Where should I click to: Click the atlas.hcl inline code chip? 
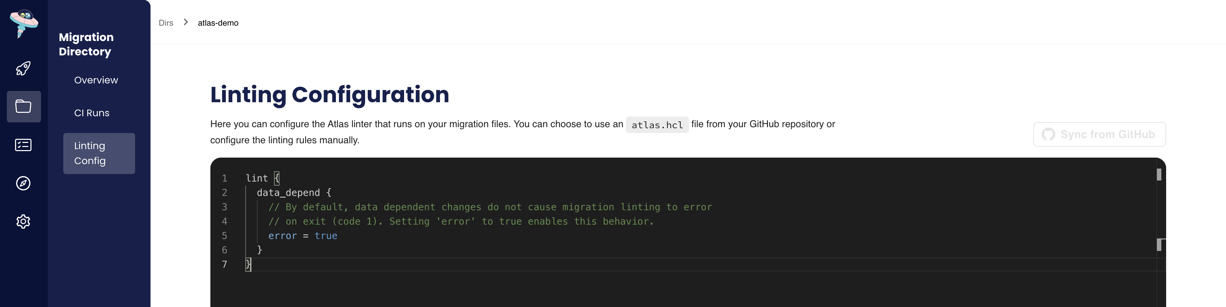coord(657,125)
